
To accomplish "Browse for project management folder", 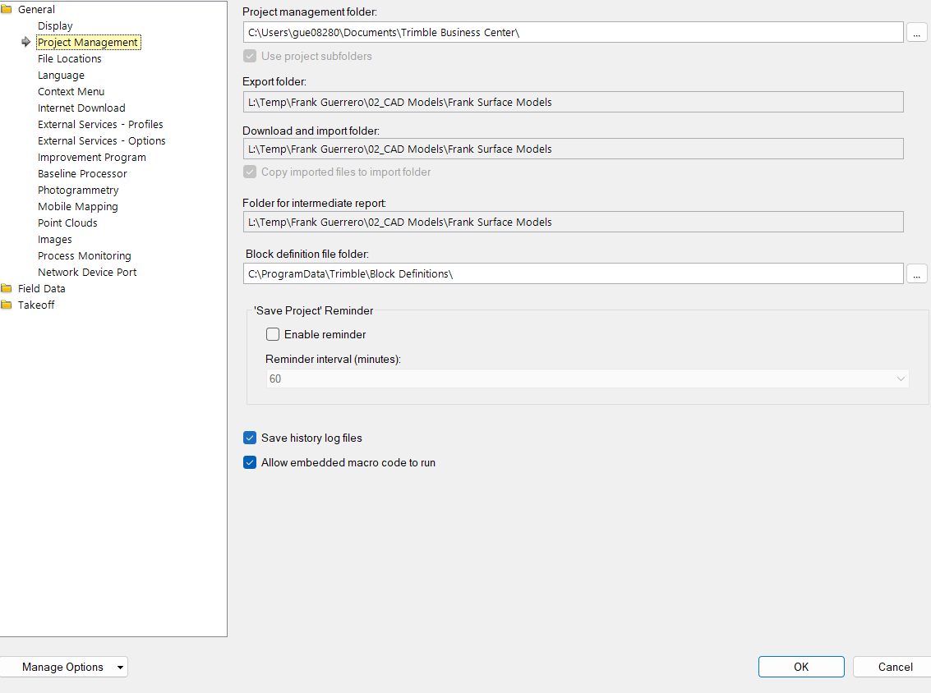I will [x=916, y=32].
